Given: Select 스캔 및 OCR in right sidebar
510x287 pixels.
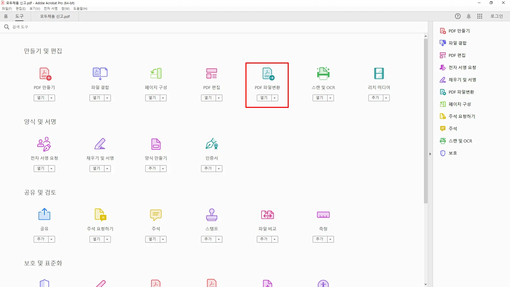Looking at the screenshot, I should tap(456, 141).
